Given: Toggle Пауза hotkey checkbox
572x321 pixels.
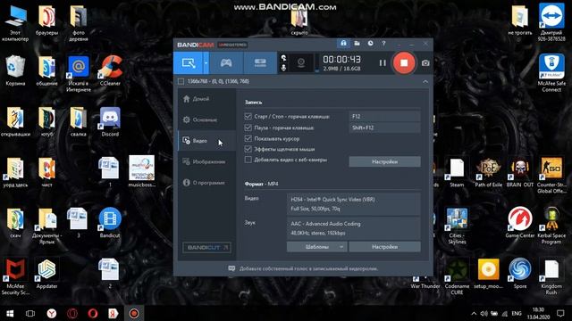Looking at the screenshot, I should (x=248, y=128).
